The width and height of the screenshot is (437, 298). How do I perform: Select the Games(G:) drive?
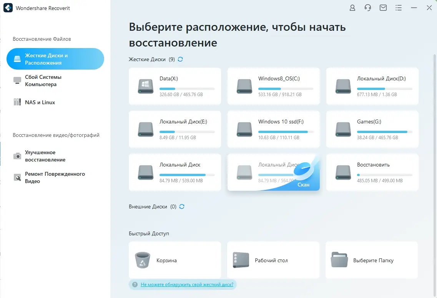pyautogui.click(x=372, y=129)
